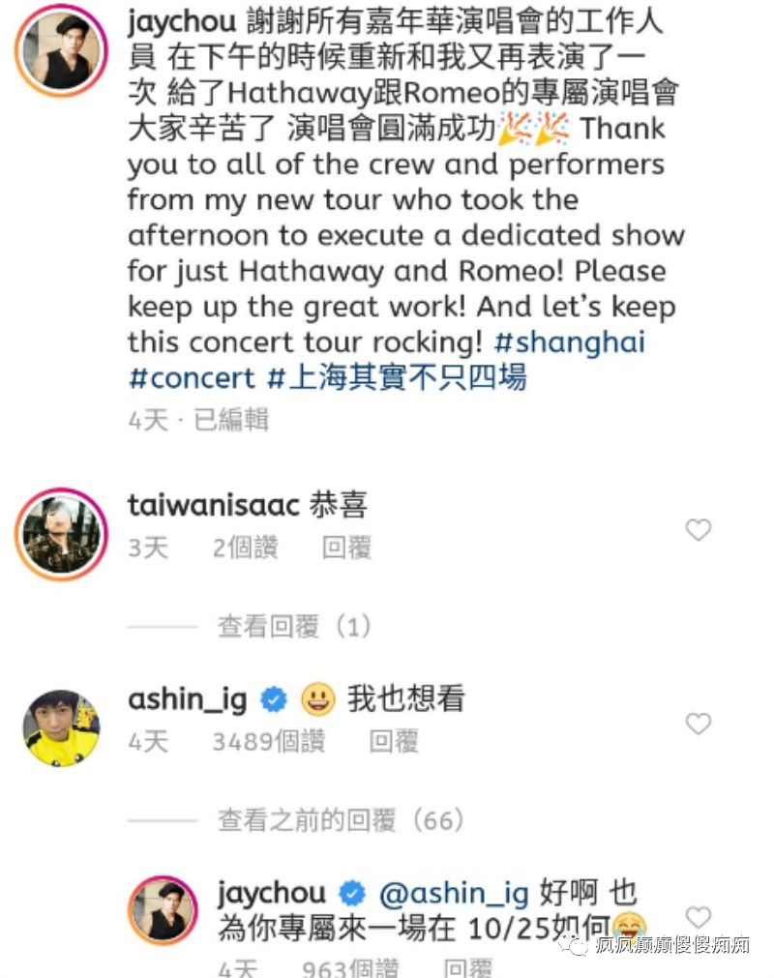Open the #shanghai hashtag
Image resolution: width=774 pixels, height=978 pixels.
(570, 342)
